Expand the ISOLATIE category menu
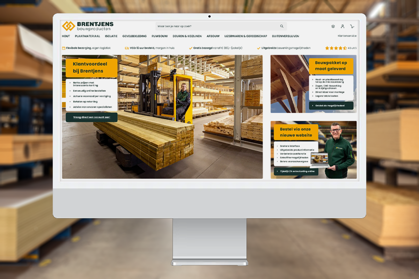Image resolution: width=419 pixels, height=279 pixels. click(111, 36)
